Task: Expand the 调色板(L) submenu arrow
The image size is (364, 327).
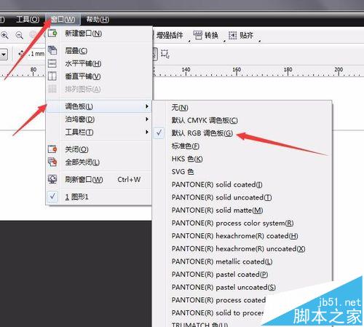Action: click(147, 106)
